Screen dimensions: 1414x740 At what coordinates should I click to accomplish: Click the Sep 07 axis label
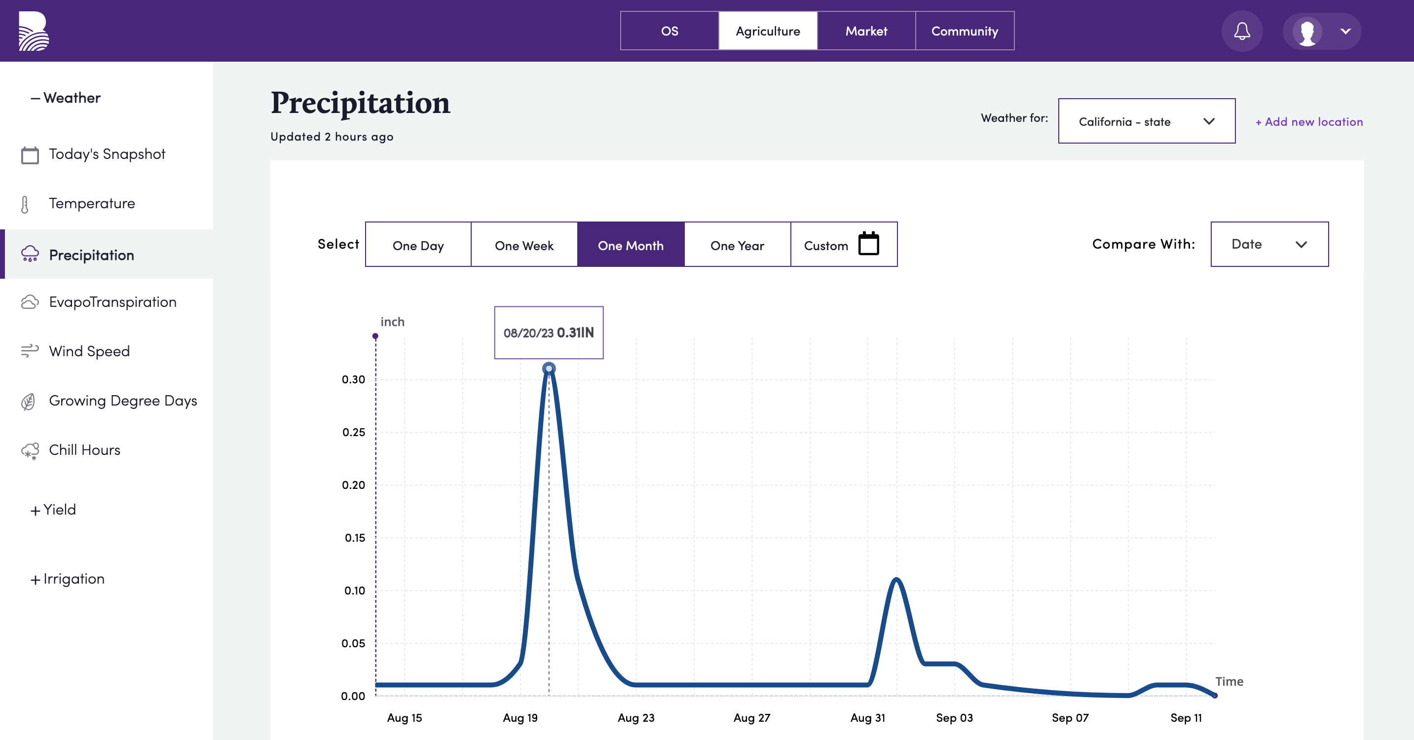1070,717
